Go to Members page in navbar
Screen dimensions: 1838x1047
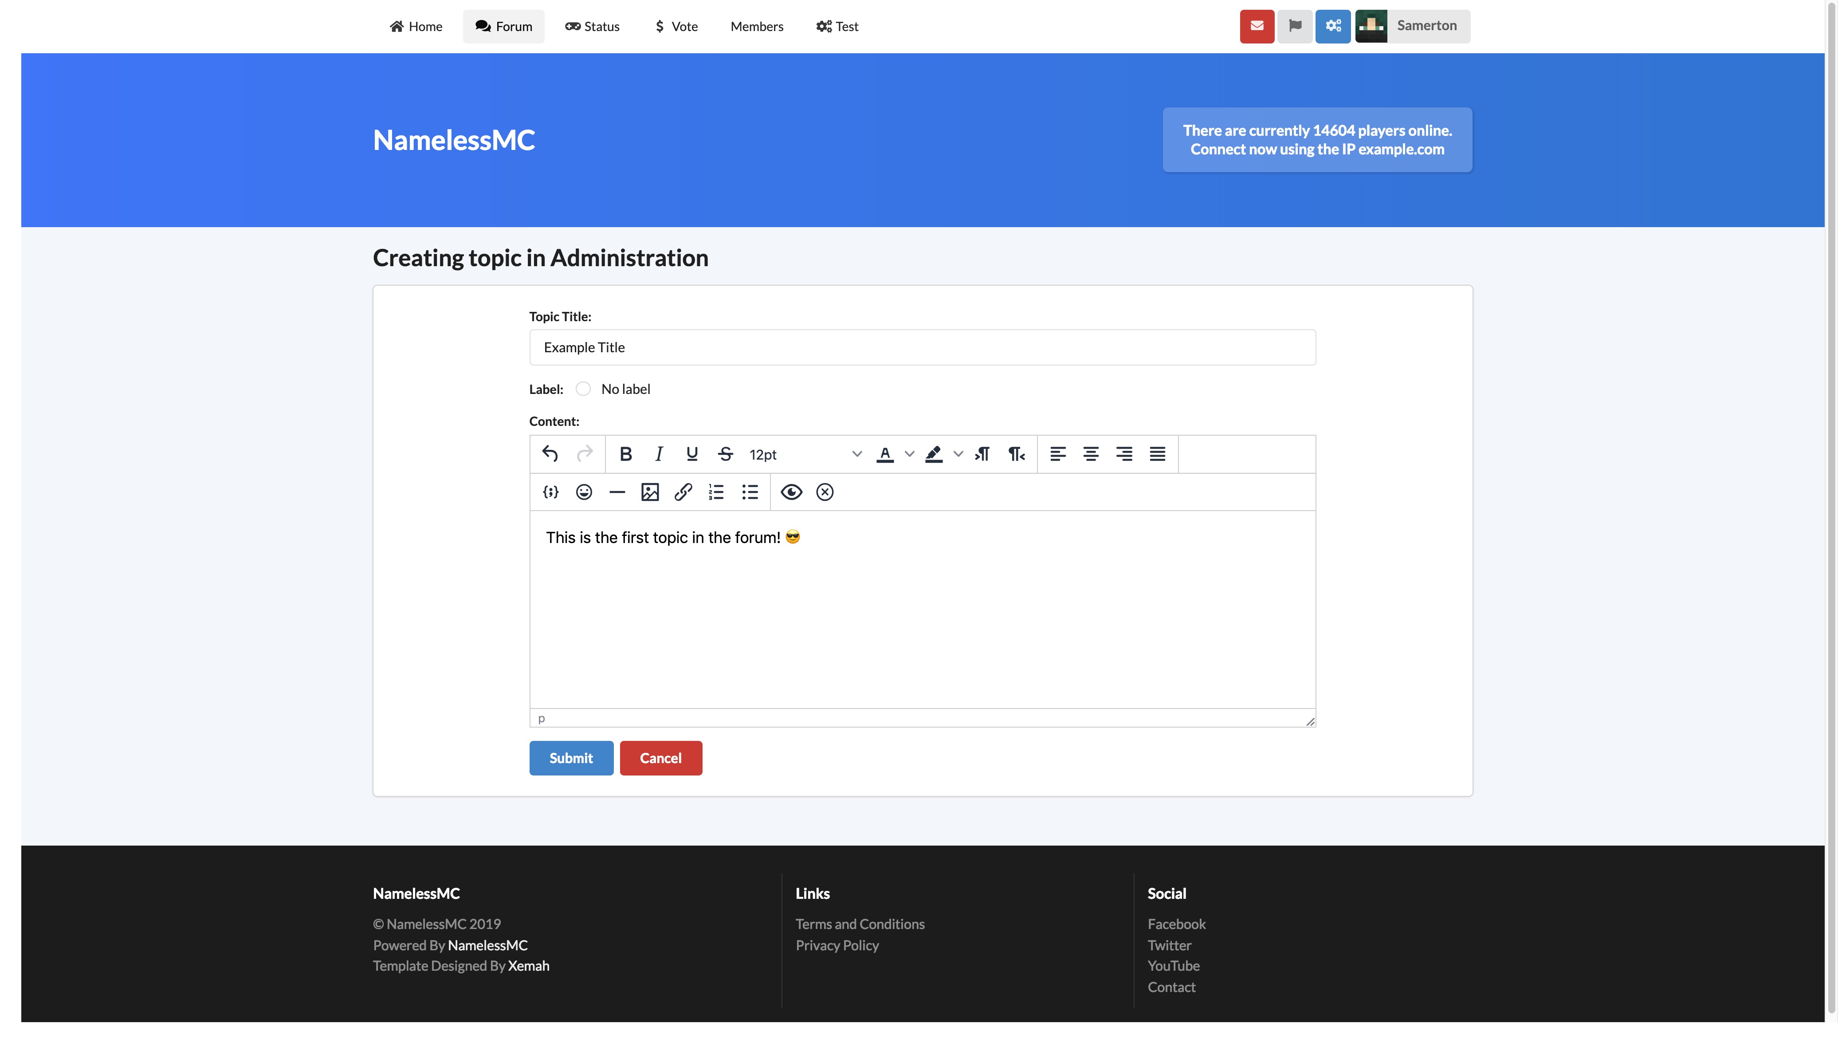(x=756, y=27)
